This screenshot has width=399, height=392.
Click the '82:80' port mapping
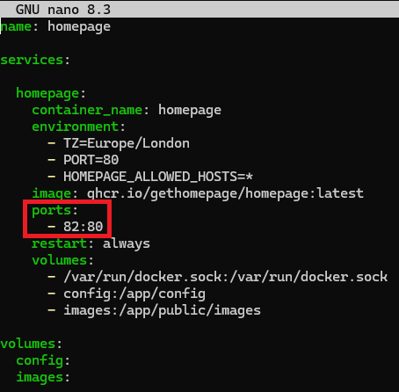83,227
